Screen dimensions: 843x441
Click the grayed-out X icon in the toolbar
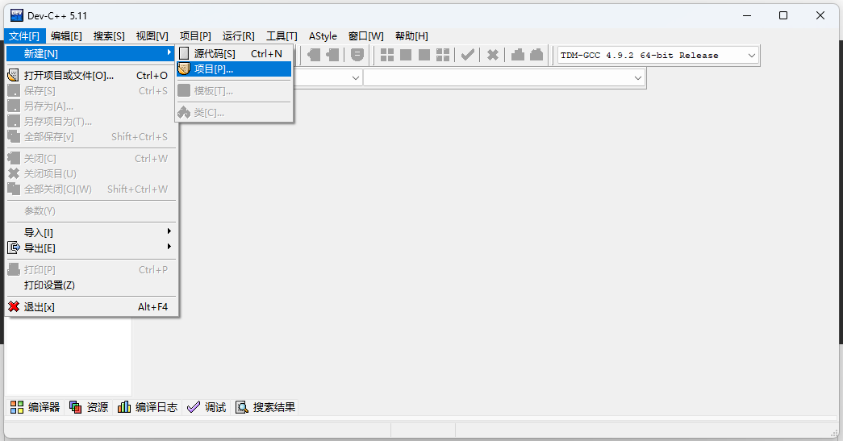pyautogui.click(x=492, y=55)
